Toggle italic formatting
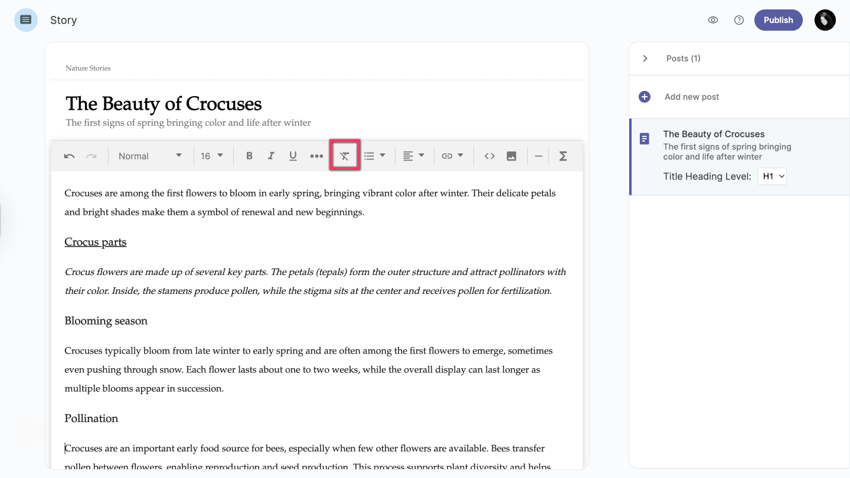850x478 pixels. pos(271,156)
